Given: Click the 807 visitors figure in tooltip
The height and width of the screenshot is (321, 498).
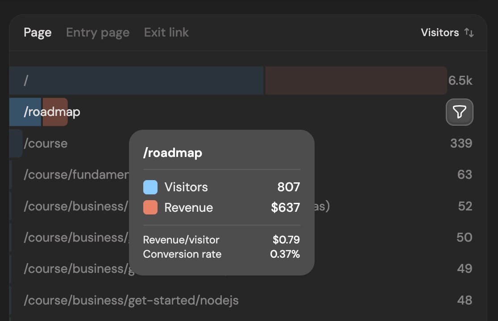Looking at the screenshot, I should tap(288, 187).
